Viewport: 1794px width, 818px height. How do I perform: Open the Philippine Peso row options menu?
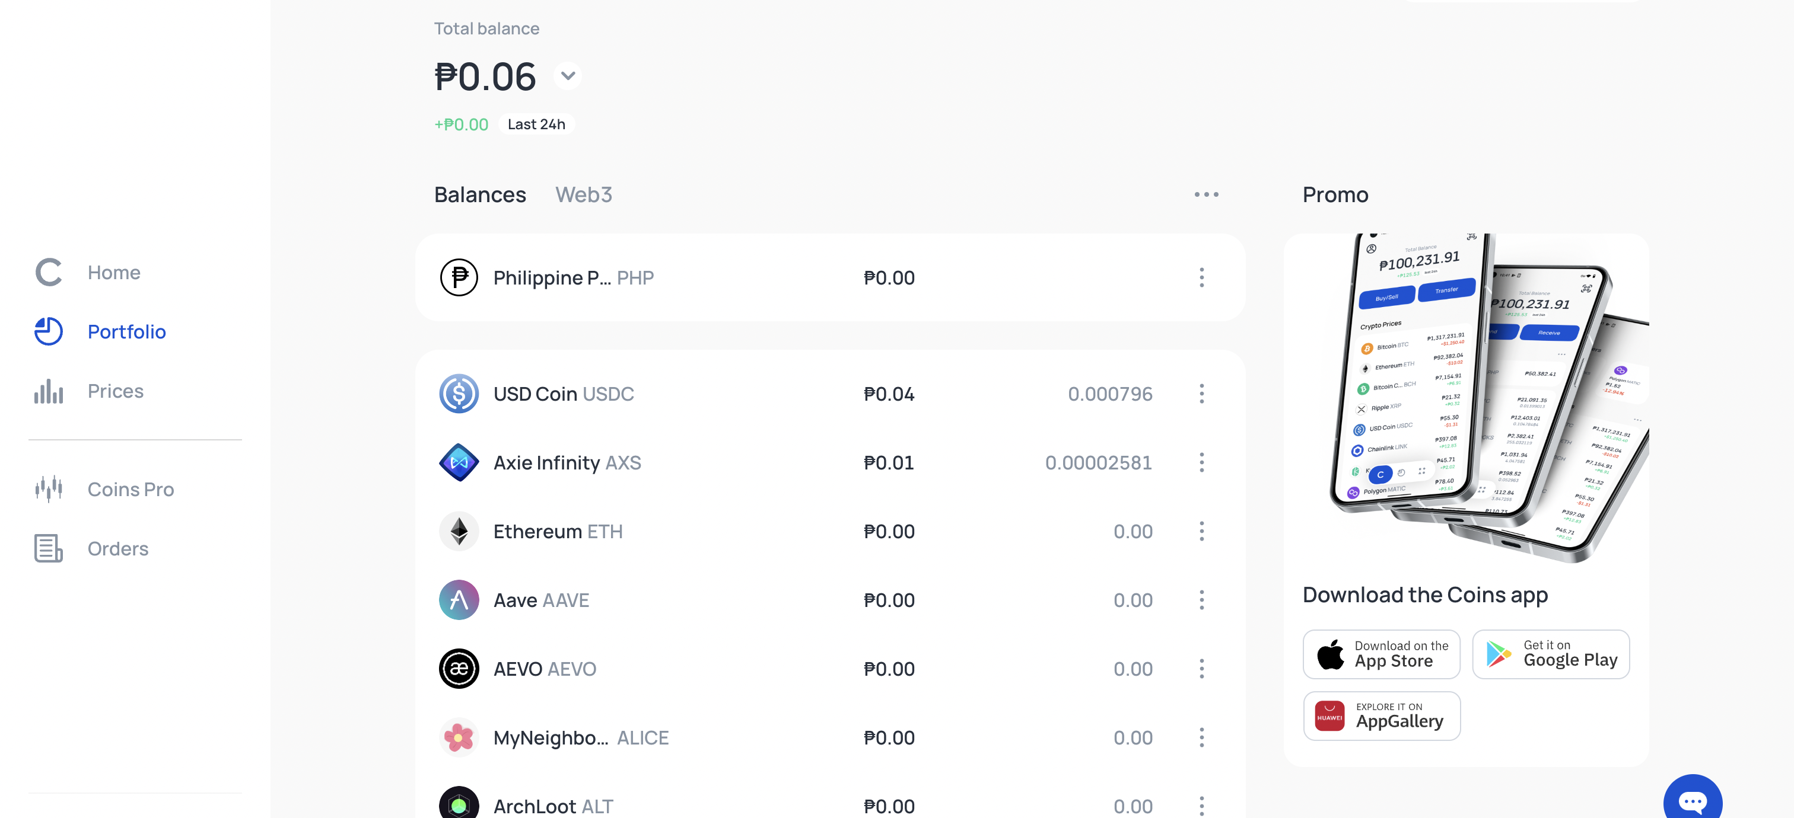pyautogui.click(x=1201, y=277)
